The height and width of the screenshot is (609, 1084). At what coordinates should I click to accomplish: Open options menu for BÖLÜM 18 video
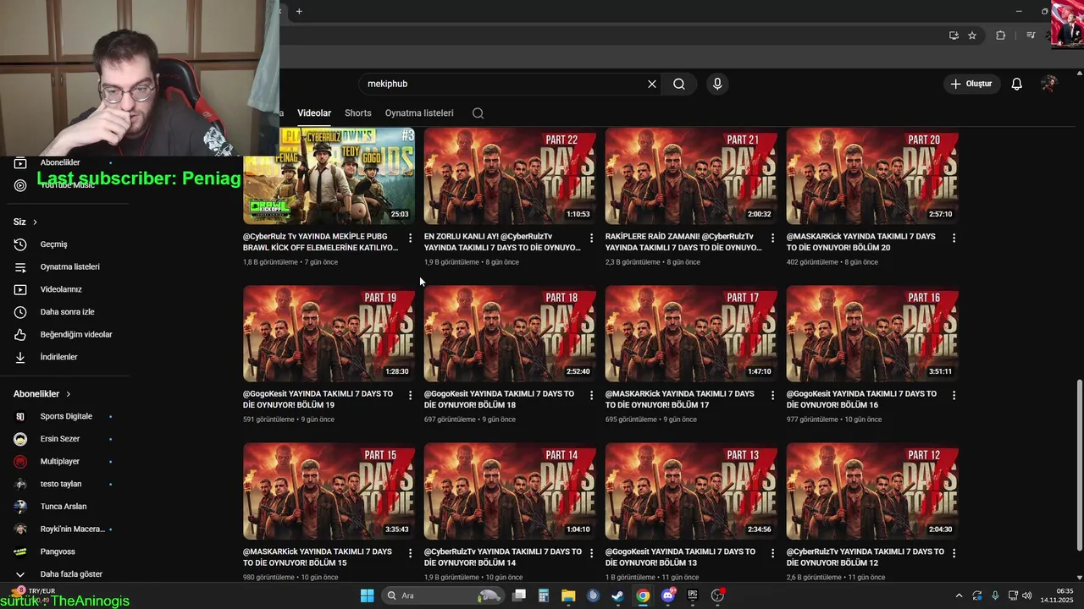(591, 395)
